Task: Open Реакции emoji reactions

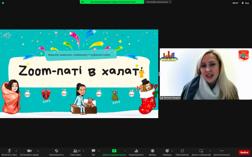Action: coord(167,152)
